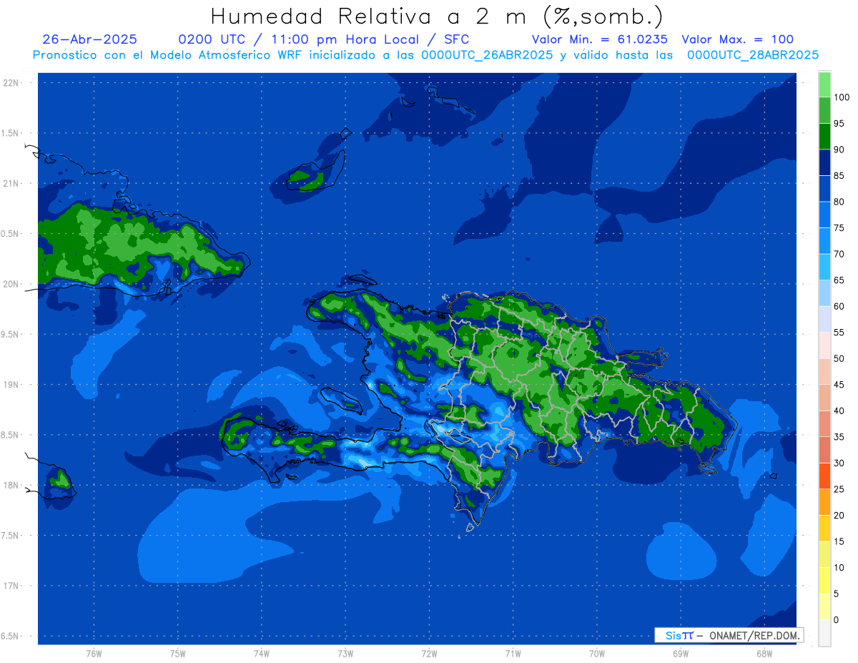The width and height of the screenshot is (858, 663).
Task: Click the 0.5N latitude axis label
Action: 11,234
